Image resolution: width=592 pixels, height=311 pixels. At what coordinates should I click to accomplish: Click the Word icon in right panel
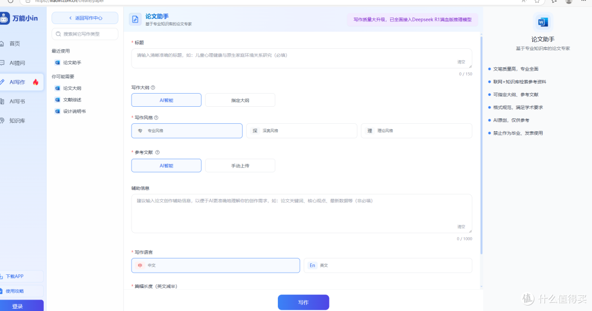[x=543, y=22]
